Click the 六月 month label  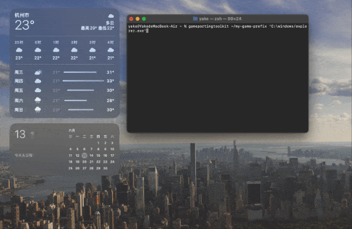coord(72,130)
